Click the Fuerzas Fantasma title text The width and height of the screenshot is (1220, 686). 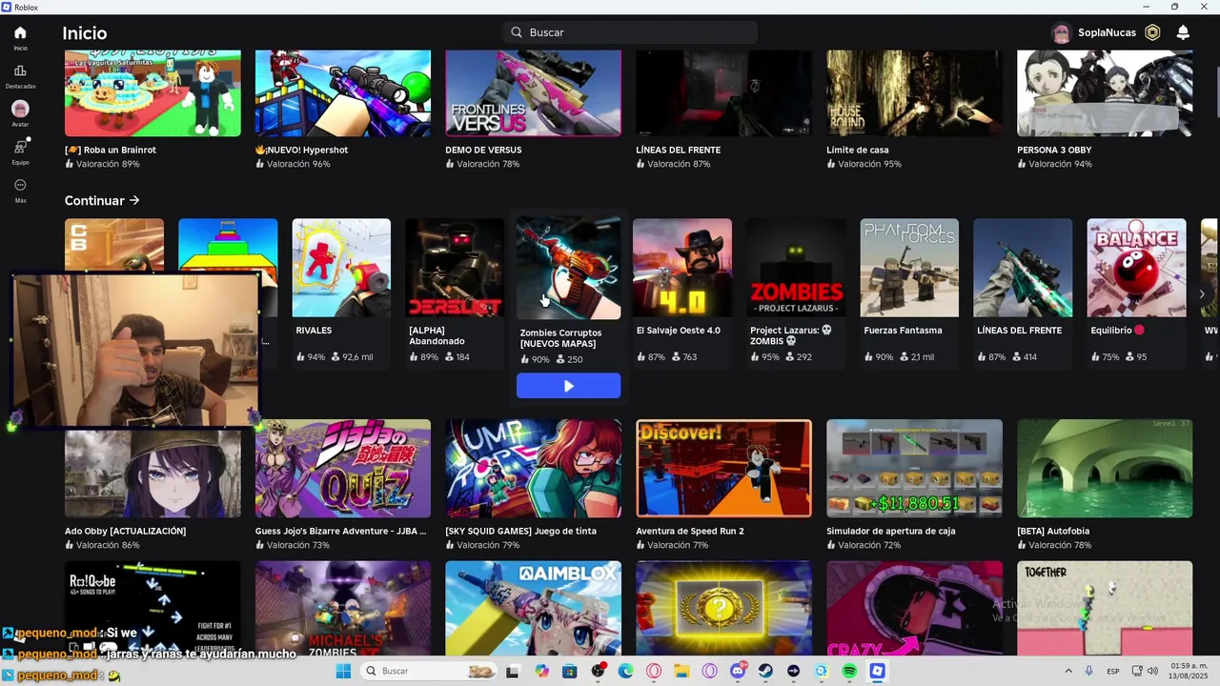903,331
